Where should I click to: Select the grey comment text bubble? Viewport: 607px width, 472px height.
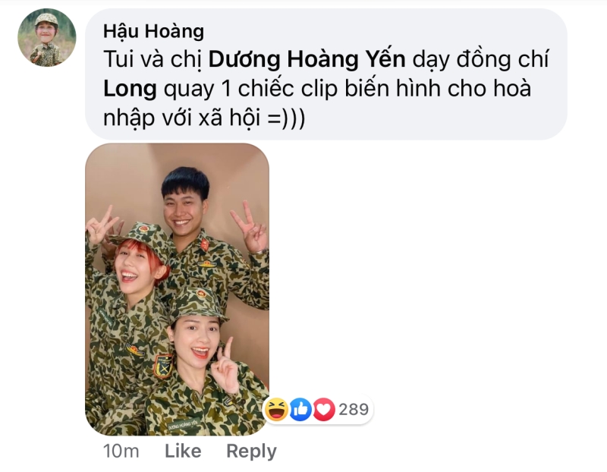tap(326, 74)
